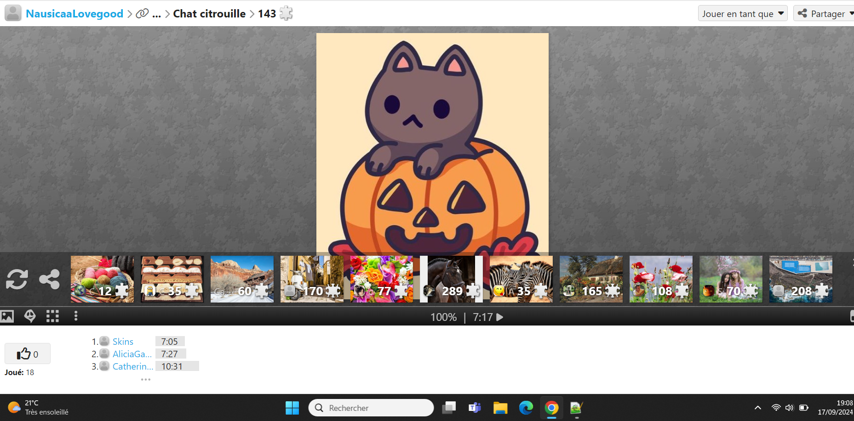Viewport: 854px width, 421px height.
Task: Click the profile avatar beside NausicaaLovegood
Action: pos(13,13)
